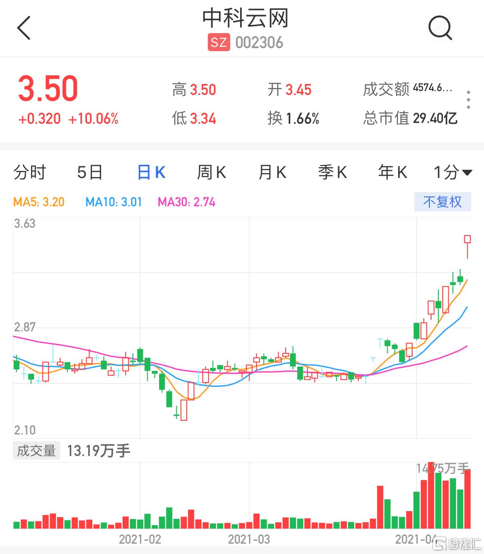Tap the 2.87 price axis label
Image resolution: width=484 pixels, height=554 pixels.
point(25,327)
